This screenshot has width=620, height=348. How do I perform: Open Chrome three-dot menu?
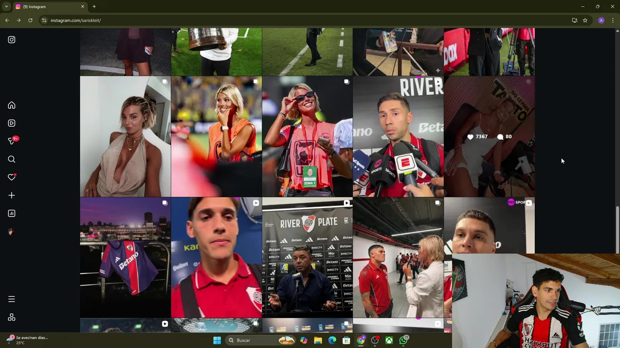coord(613,20)
